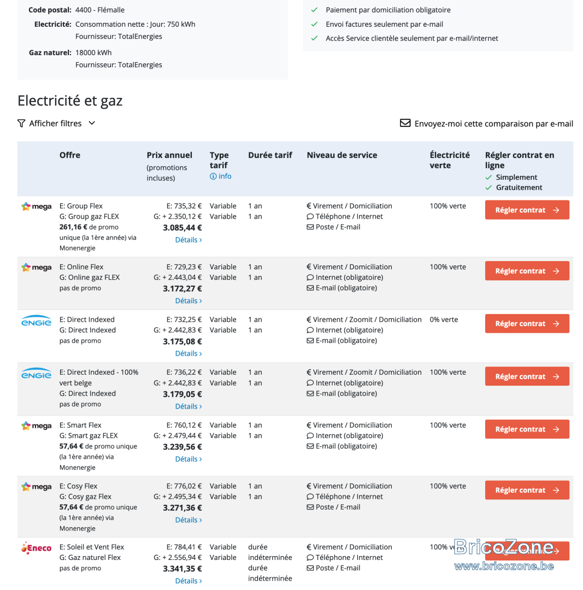
Task: Click the mega logo beside Cosy Flex
Action: 37,487
